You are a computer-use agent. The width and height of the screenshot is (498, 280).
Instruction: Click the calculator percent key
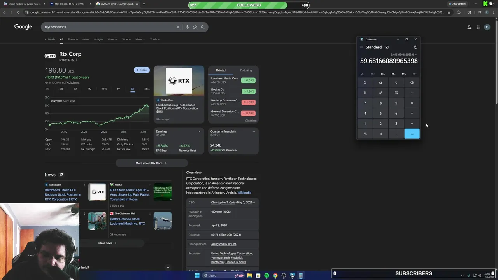coord(365,82)
